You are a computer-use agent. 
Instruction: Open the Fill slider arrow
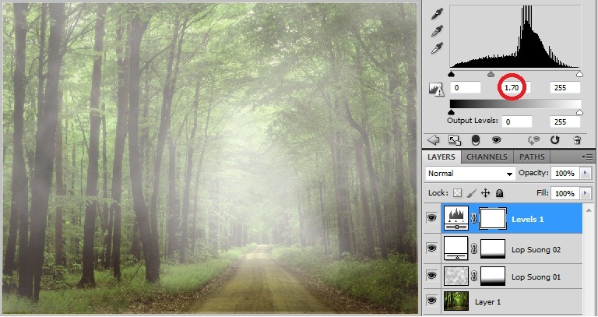586,193
